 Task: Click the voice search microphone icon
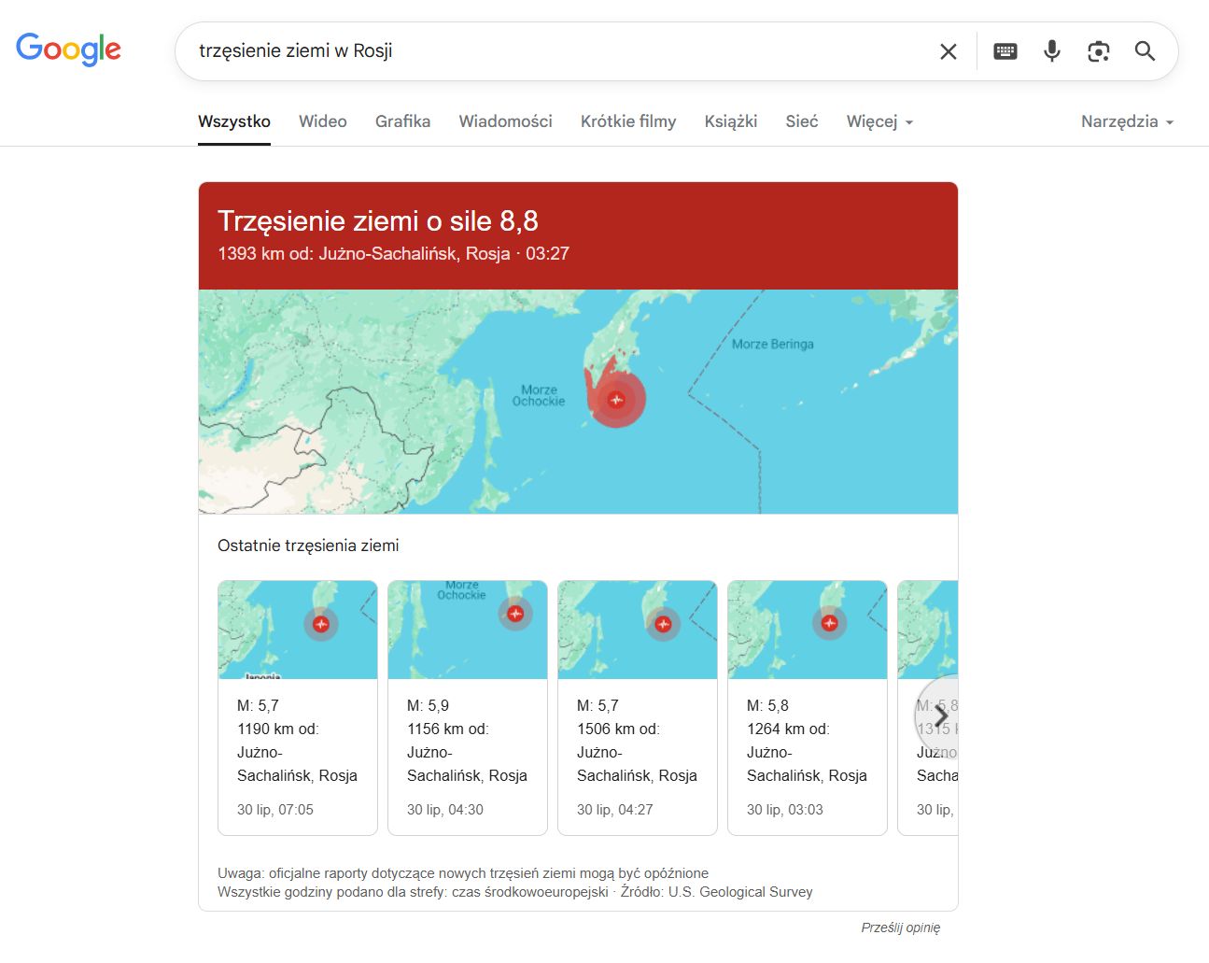click(x=1051, y=51)
